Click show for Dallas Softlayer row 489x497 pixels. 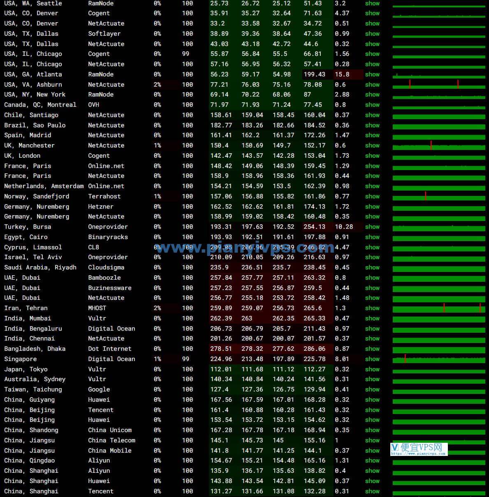click(372, 34)
